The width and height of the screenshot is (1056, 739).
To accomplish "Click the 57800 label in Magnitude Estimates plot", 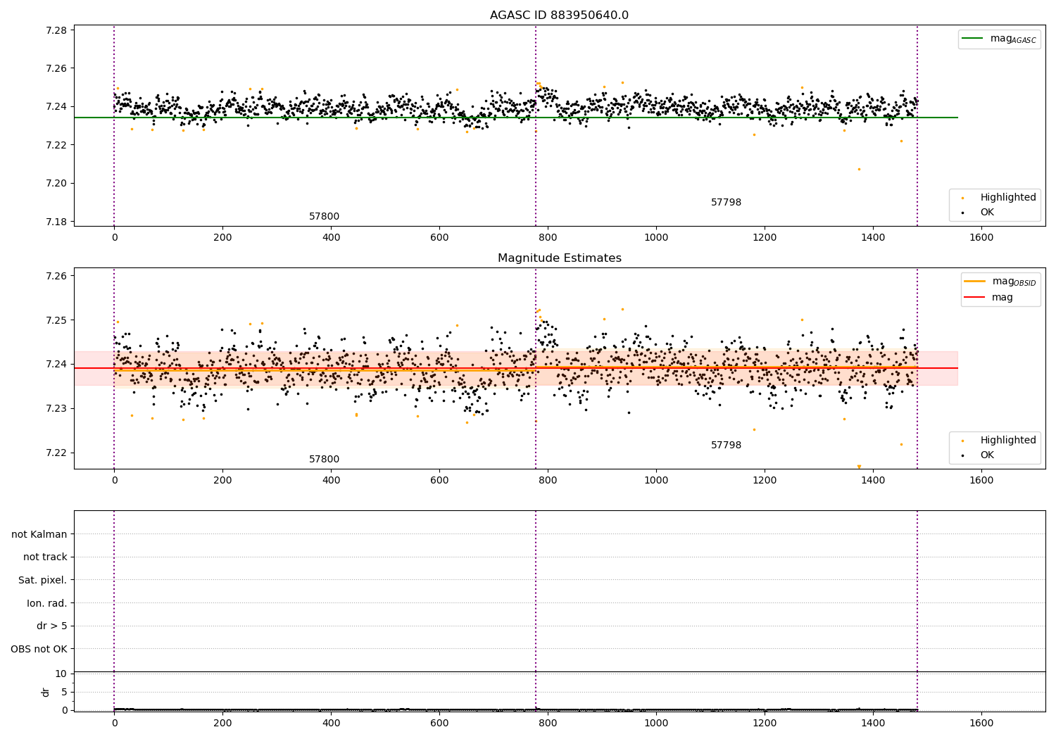I will tap(324, 460).
